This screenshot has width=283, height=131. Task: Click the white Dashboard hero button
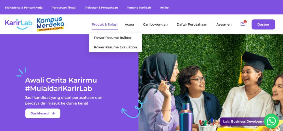pos(43,113)
